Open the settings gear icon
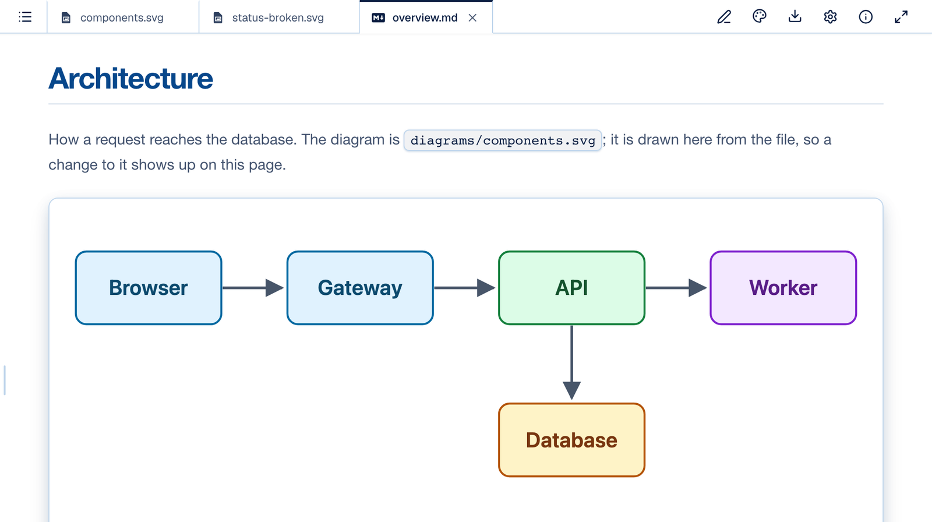The image size is (932, 522). coord(831,17)
